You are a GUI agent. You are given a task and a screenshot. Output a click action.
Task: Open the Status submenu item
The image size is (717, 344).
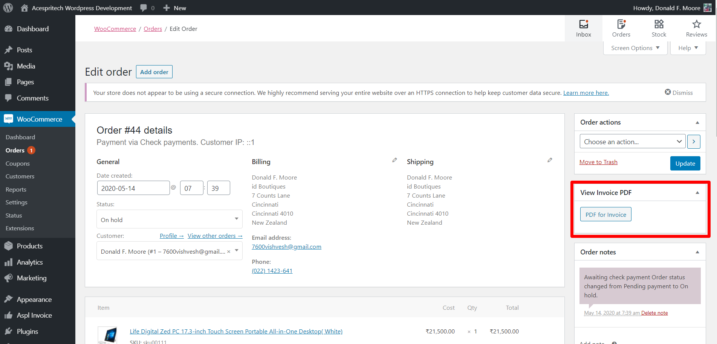point(14,215)
